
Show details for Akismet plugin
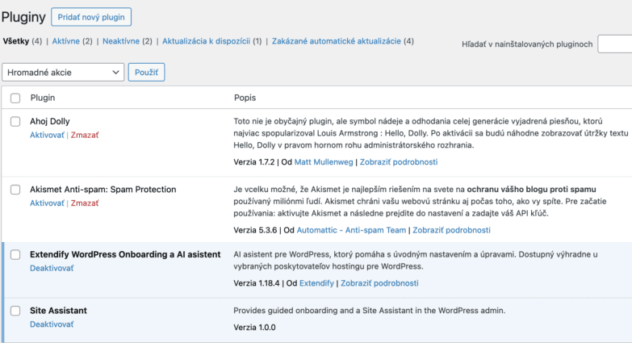[x=451, y=230]
